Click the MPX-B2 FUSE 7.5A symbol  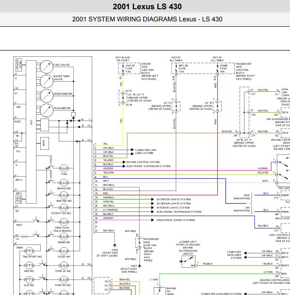[x=176, y=69]
